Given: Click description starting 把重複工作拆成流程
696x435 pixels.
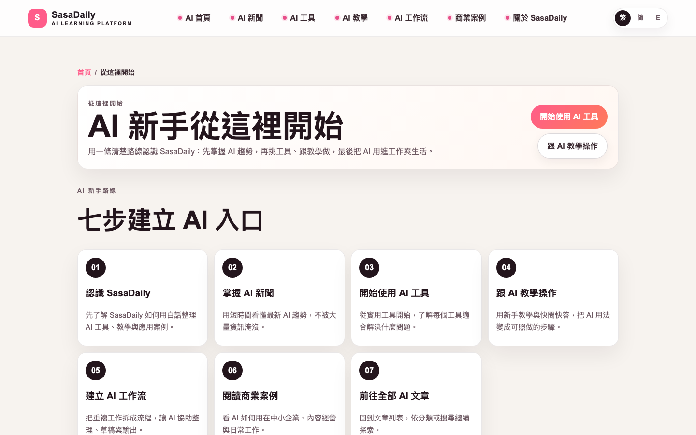Looking at the screenshot, I should pyautogui.click(x=143, y=424).
